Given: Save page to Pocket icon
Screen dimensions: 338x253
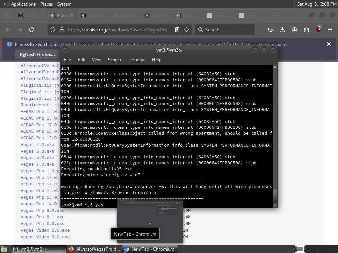Looking at the screenshot, I should click(271, 30).
